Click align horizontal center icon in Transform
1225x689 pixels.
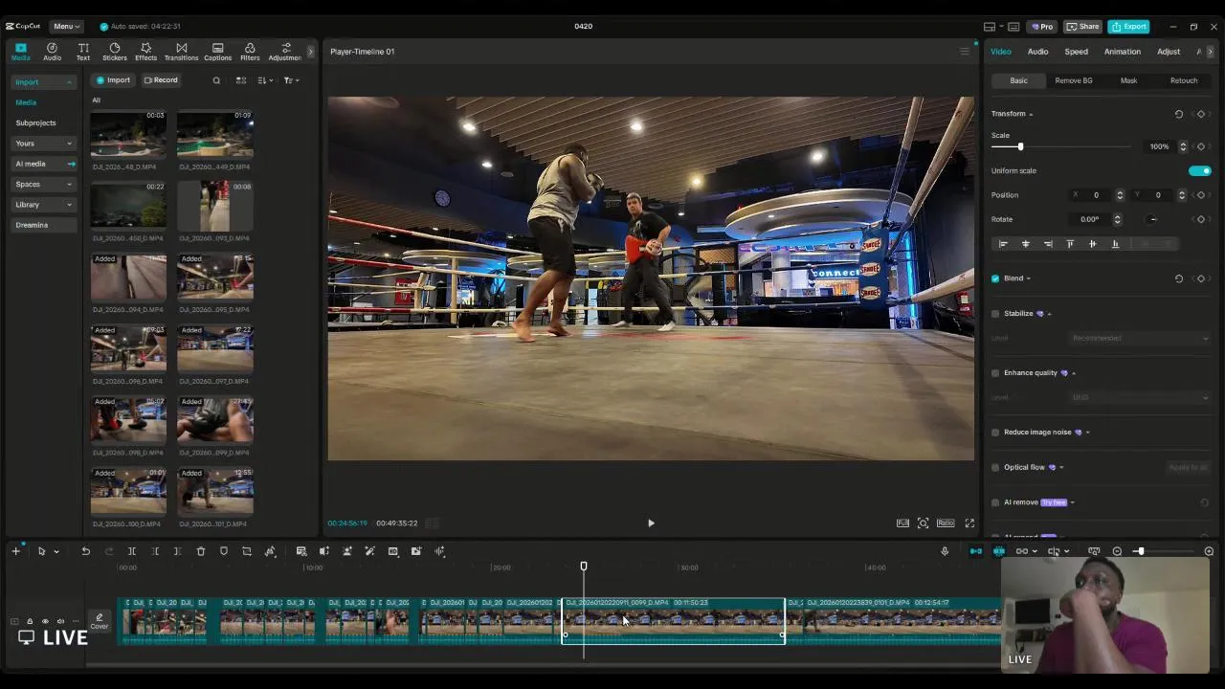pos(1026,244)
